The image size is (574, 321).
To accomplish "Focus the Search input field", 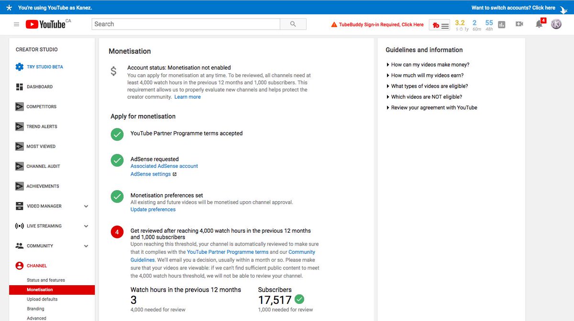I will (x=186, y=24).
